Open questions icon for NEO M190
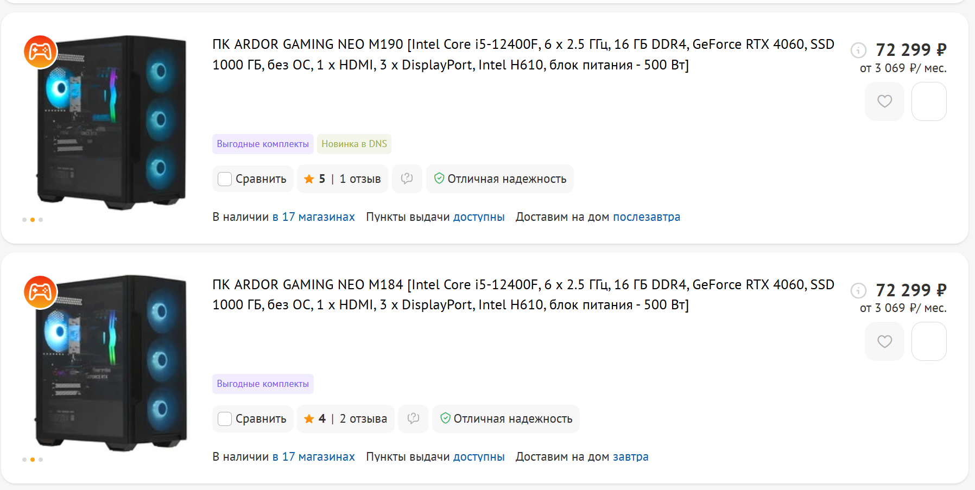Viewport: 975px width, 490px height. pyautogui.click(x=407, y=179)
